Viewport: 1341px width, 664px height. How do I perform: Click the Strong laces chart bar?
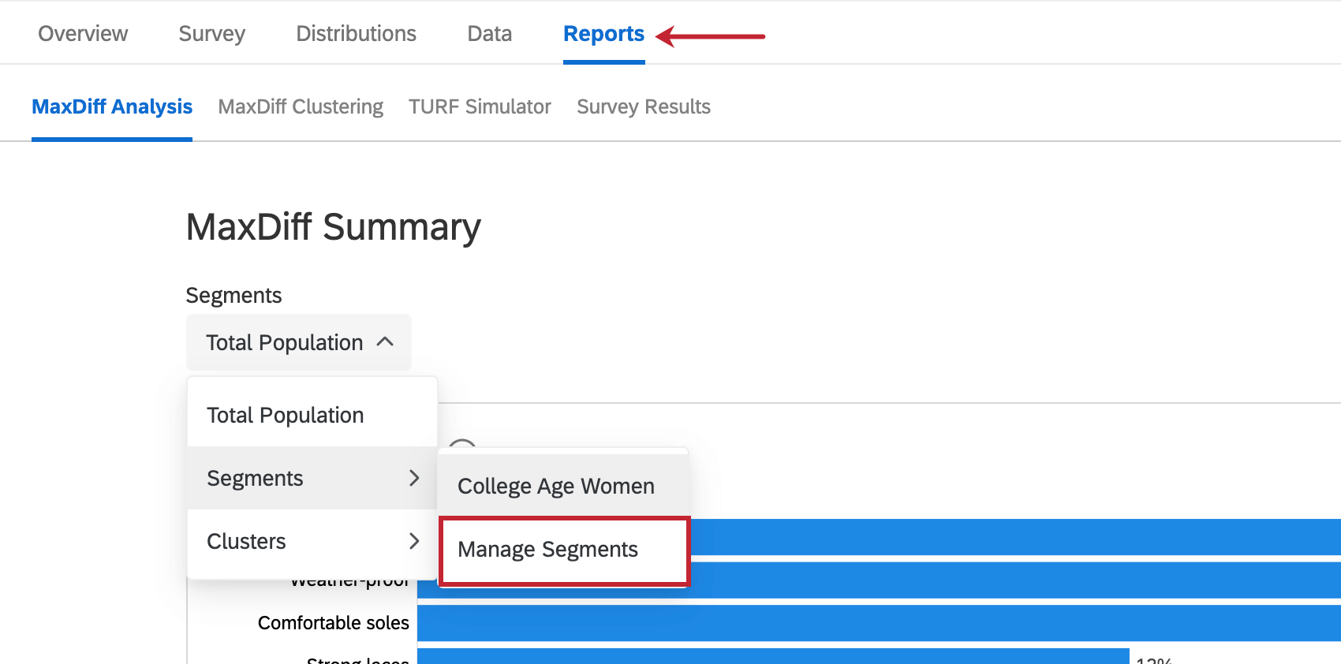(773, 656)
